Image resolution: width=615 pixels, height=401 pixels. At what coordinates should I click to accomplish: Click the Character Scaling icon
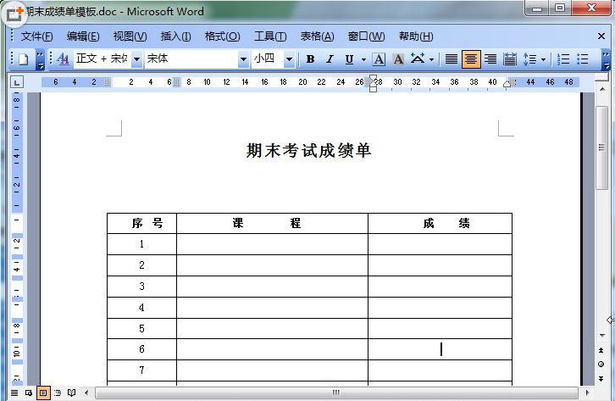418,59
